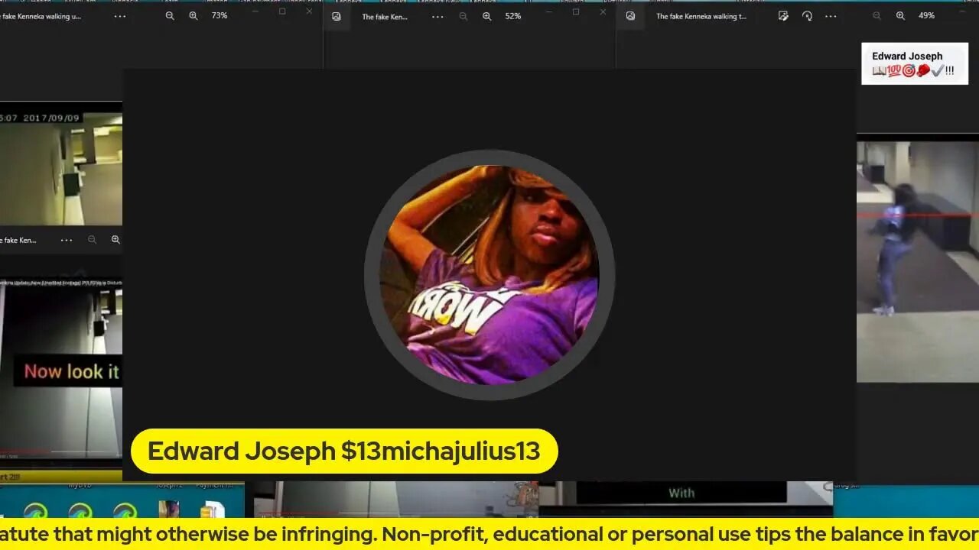Zoom out in the 73% Photos window
Viewport: 979px width, 550px height.
(170, 16)
